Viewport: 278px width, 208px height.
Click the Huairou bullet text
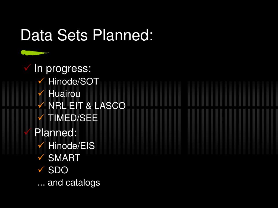click(x=64, y=93)
